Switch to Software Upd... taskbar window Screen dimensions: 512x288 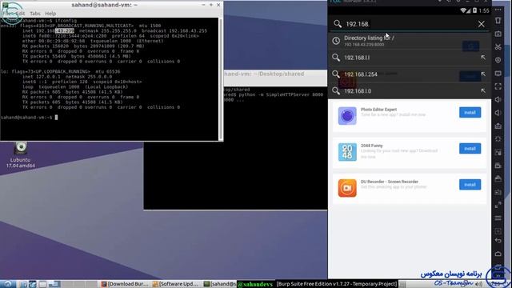coord(176,284)
